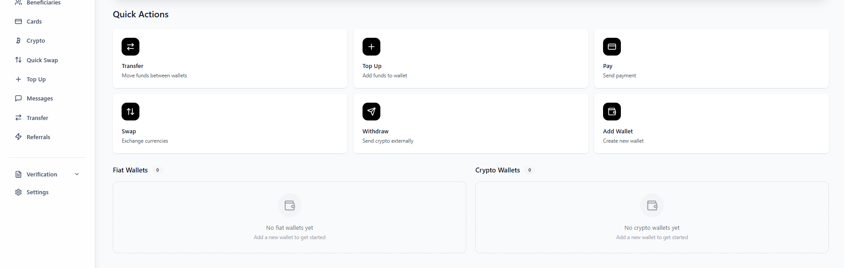Click the Add Wallet card title
Viewport: 844px width, 268px height.
(x=618, y=131)
